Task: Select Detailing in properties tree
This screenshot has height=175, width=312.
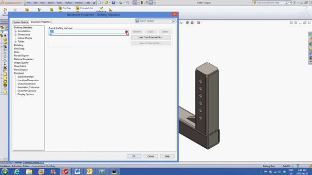Action: point(19,45)
